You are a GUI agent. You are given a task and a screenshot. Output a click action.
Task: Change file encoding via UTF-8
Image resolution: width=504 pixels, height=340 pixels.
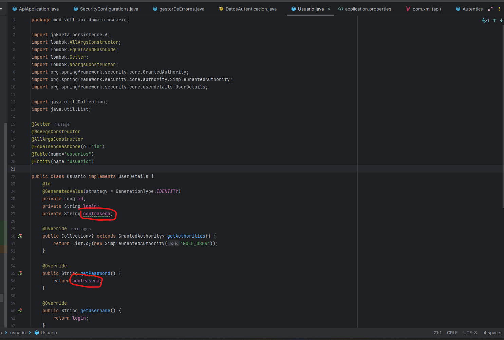pos(470,333)
